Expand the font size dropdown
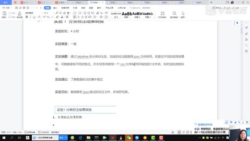The image size is (250, 141). coord(54,13)
